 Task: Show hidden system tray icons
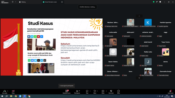click(x=157, y=96)
